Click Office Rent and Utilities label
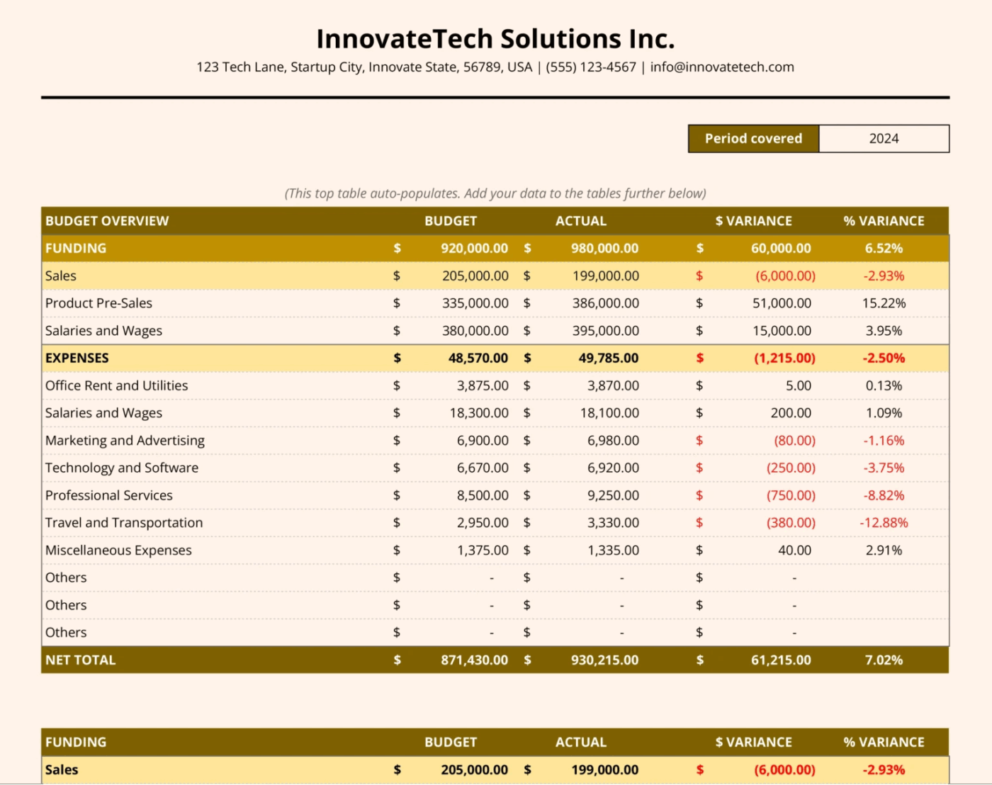The width and height of the screenshot is (992, 785). 117,386
